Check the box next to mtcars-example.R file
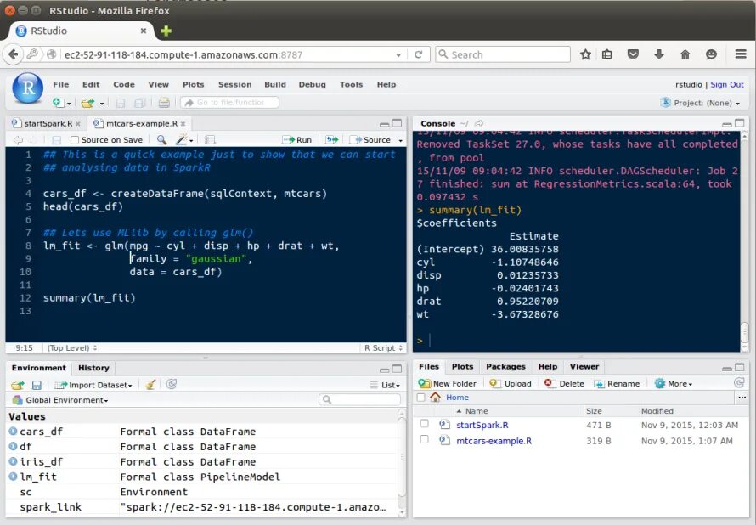 424,440
